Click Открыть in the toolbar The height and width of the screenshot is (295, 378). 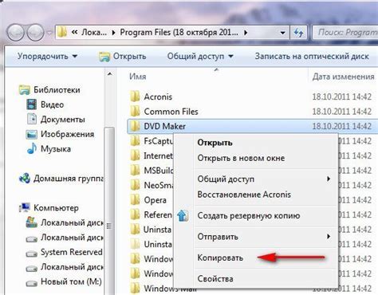[x=122, y=57]
